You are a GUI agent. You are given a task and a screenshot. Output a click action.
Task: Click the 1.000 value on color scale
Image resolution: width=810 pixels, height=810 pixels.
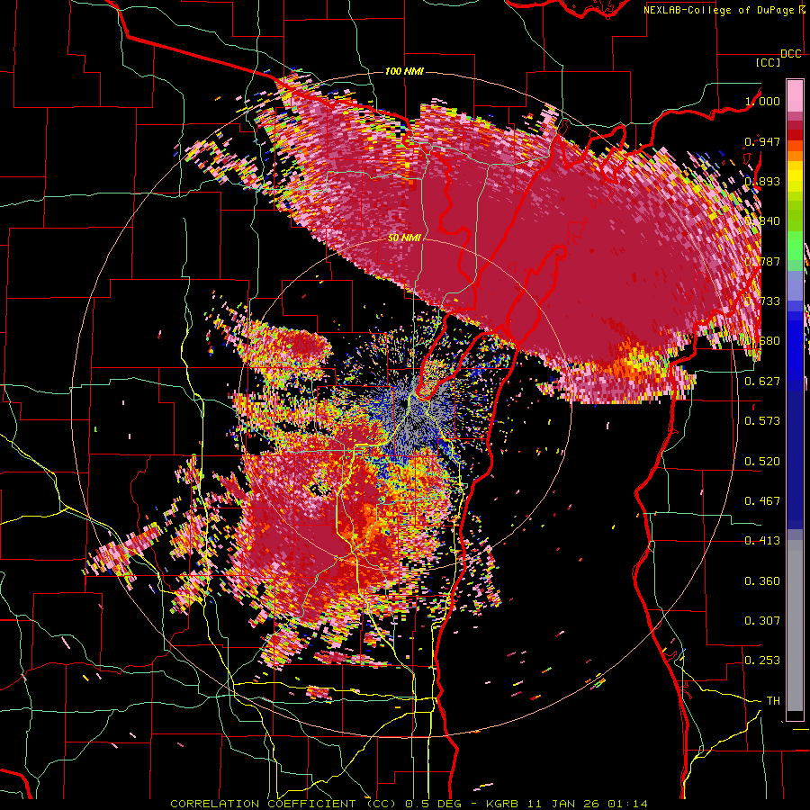[x=762, y=101]
